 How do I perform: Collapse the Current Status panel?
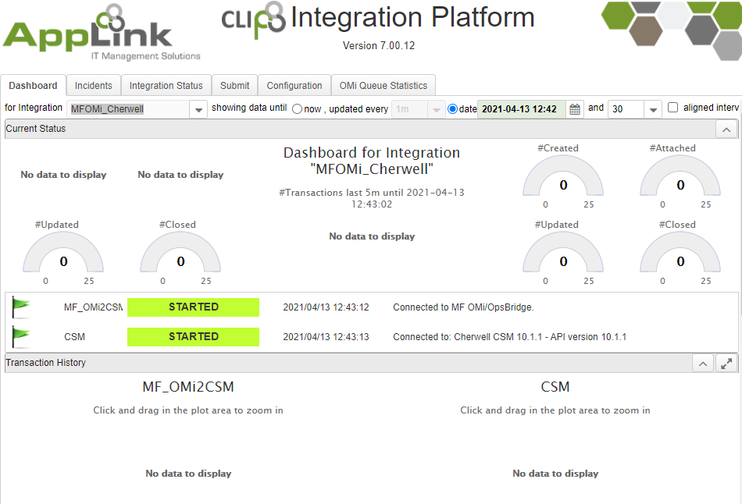726,130
